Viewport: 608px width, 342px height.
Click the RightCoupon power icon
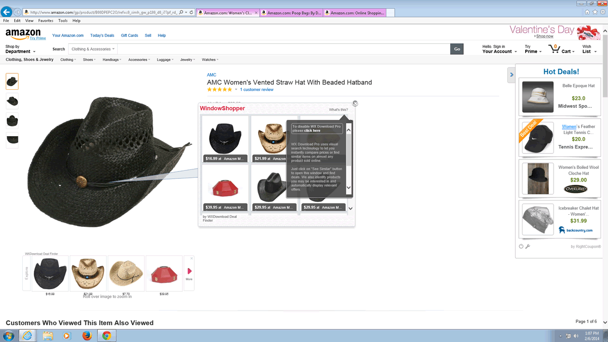click(x=521, y=246)
